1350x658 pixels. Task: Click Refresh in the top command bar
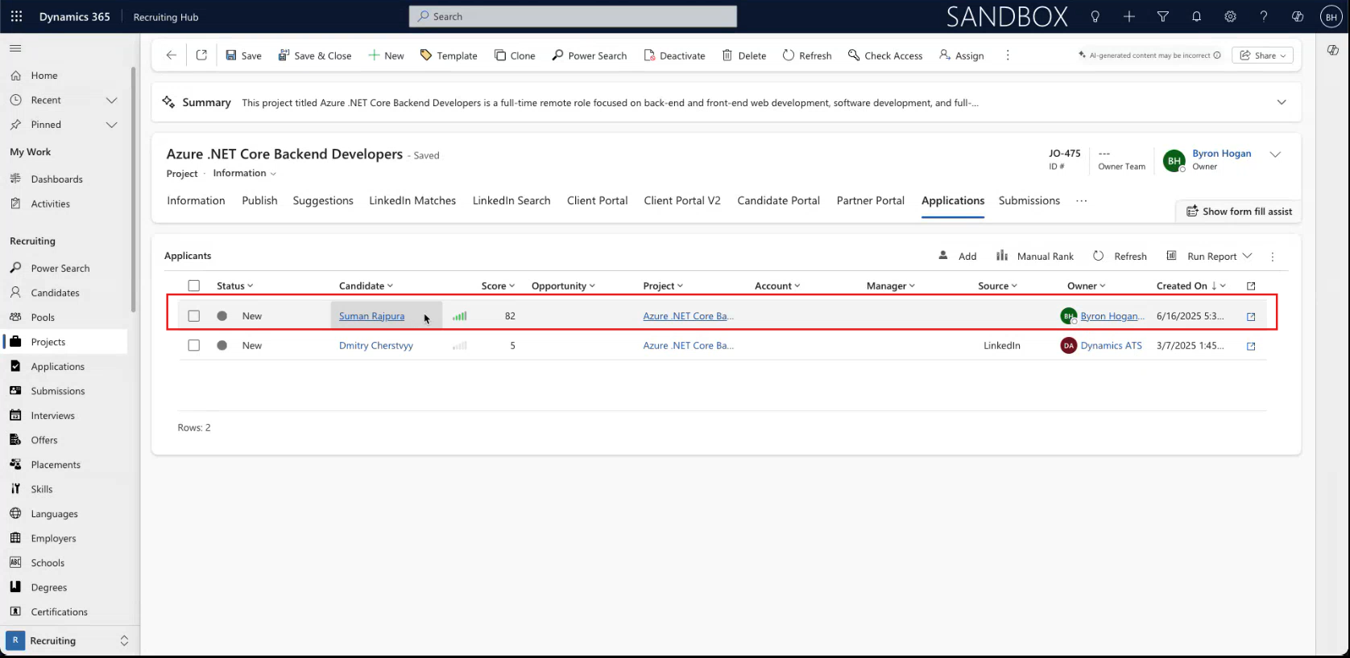click(x=807, y=56)
